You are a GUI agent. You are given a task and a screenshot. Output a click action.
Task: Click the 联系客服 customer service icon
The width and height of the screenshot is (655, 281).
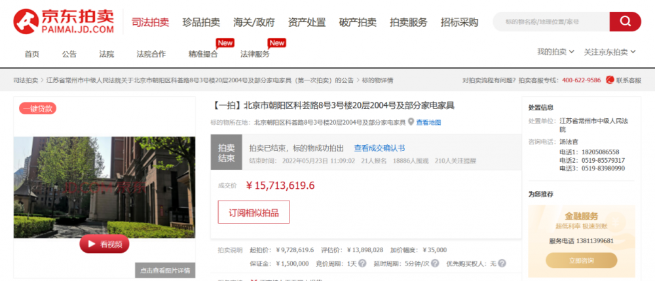[609, 80]
